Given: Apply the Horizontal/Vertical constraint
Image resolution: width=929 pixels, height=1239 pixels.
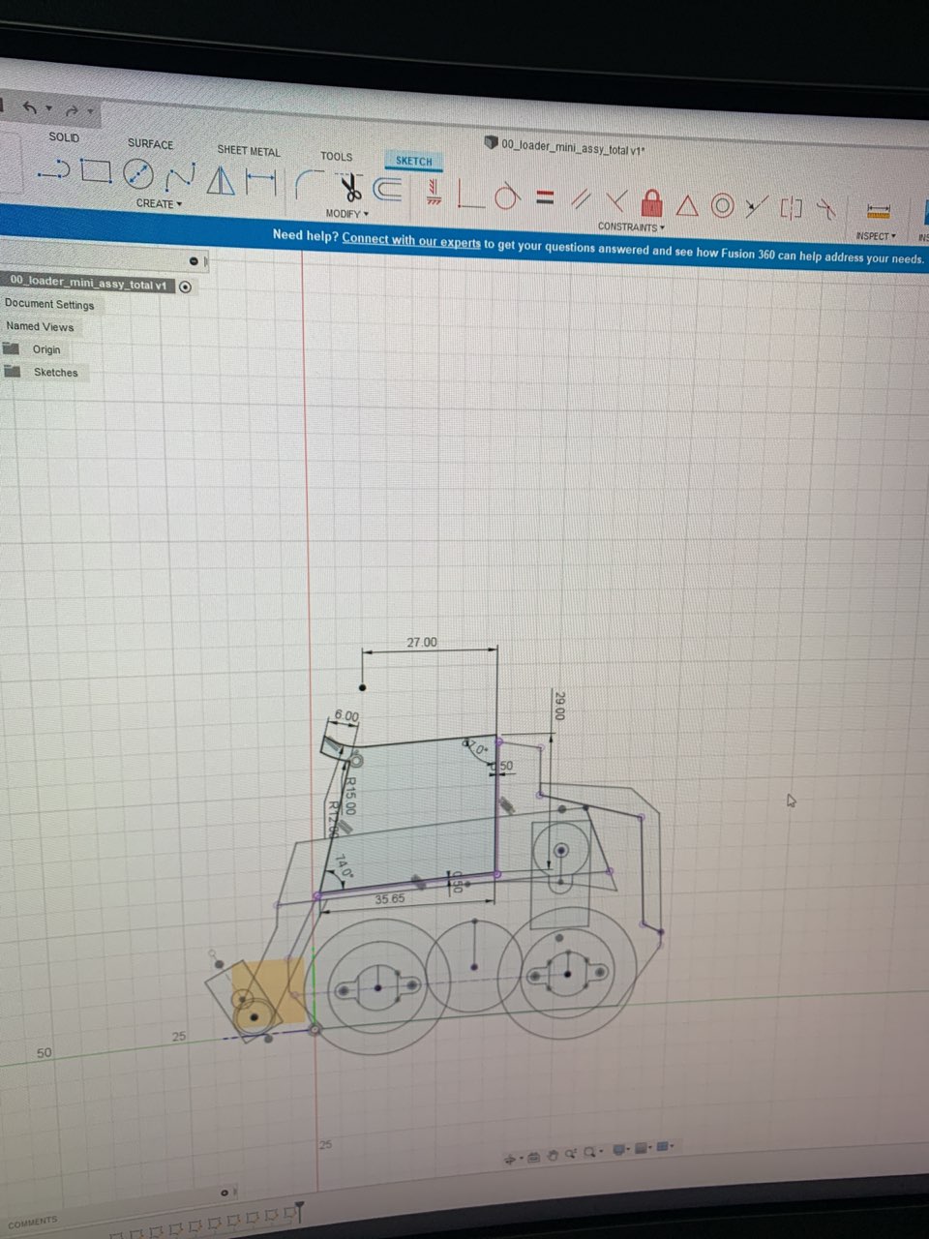Looking at the screenshot, I should 433,191.
